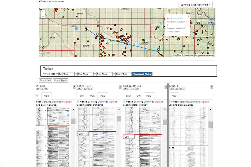Click the well marker in Logan county

[158, 49]
